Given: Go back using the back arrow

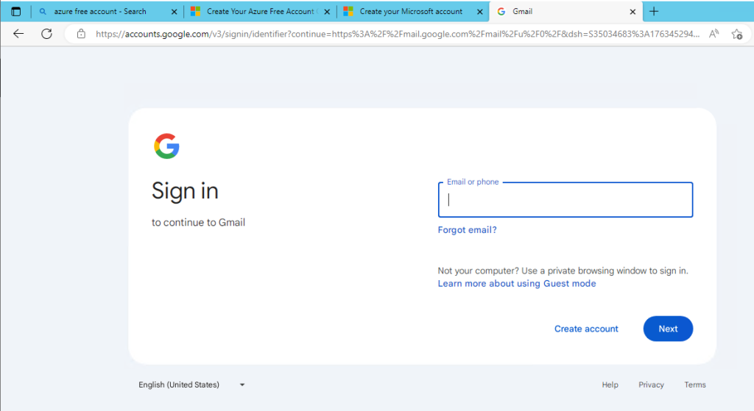Looking at the screenshot, I should tap(18, 34).
